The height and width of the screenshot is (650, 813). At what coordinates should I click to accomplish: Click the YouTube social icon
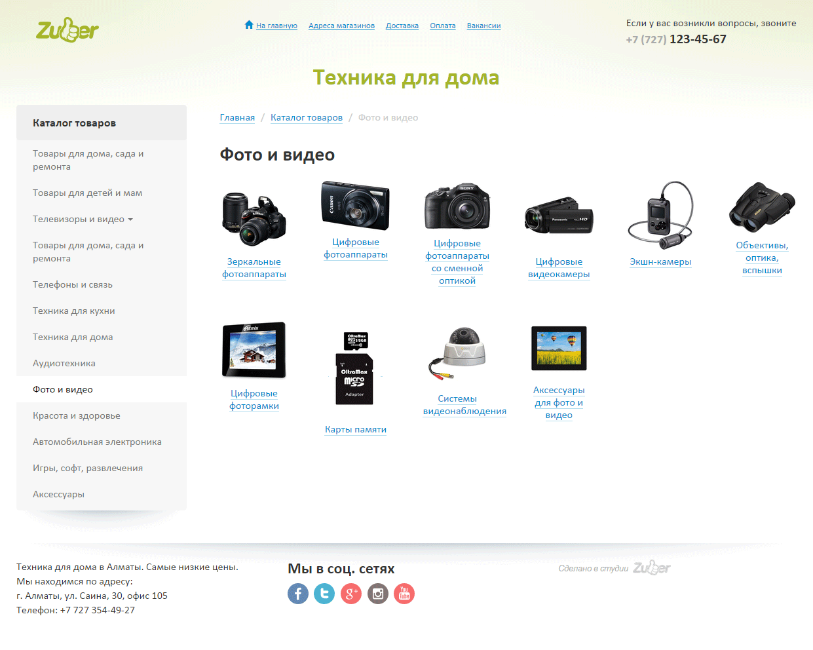click(404, 594)
